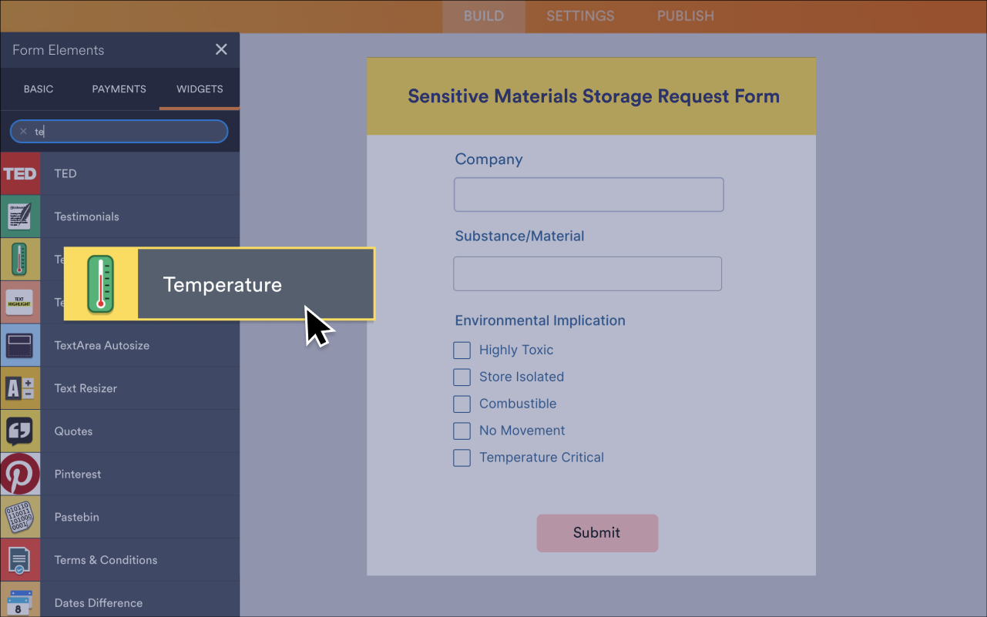Select the TED widget icon

[20, 173]
